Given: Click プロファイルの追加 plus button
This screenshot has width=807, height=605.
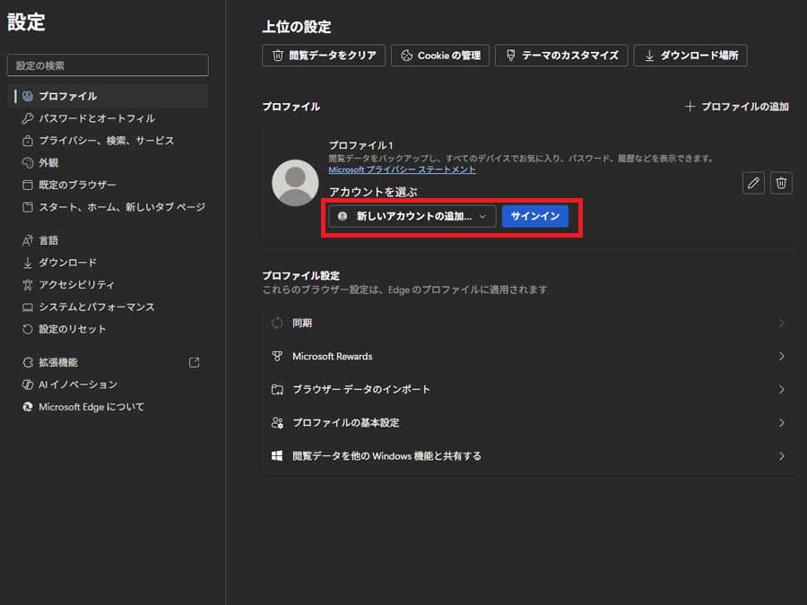Looking at the screenshot, I should (x=736, y=107).
